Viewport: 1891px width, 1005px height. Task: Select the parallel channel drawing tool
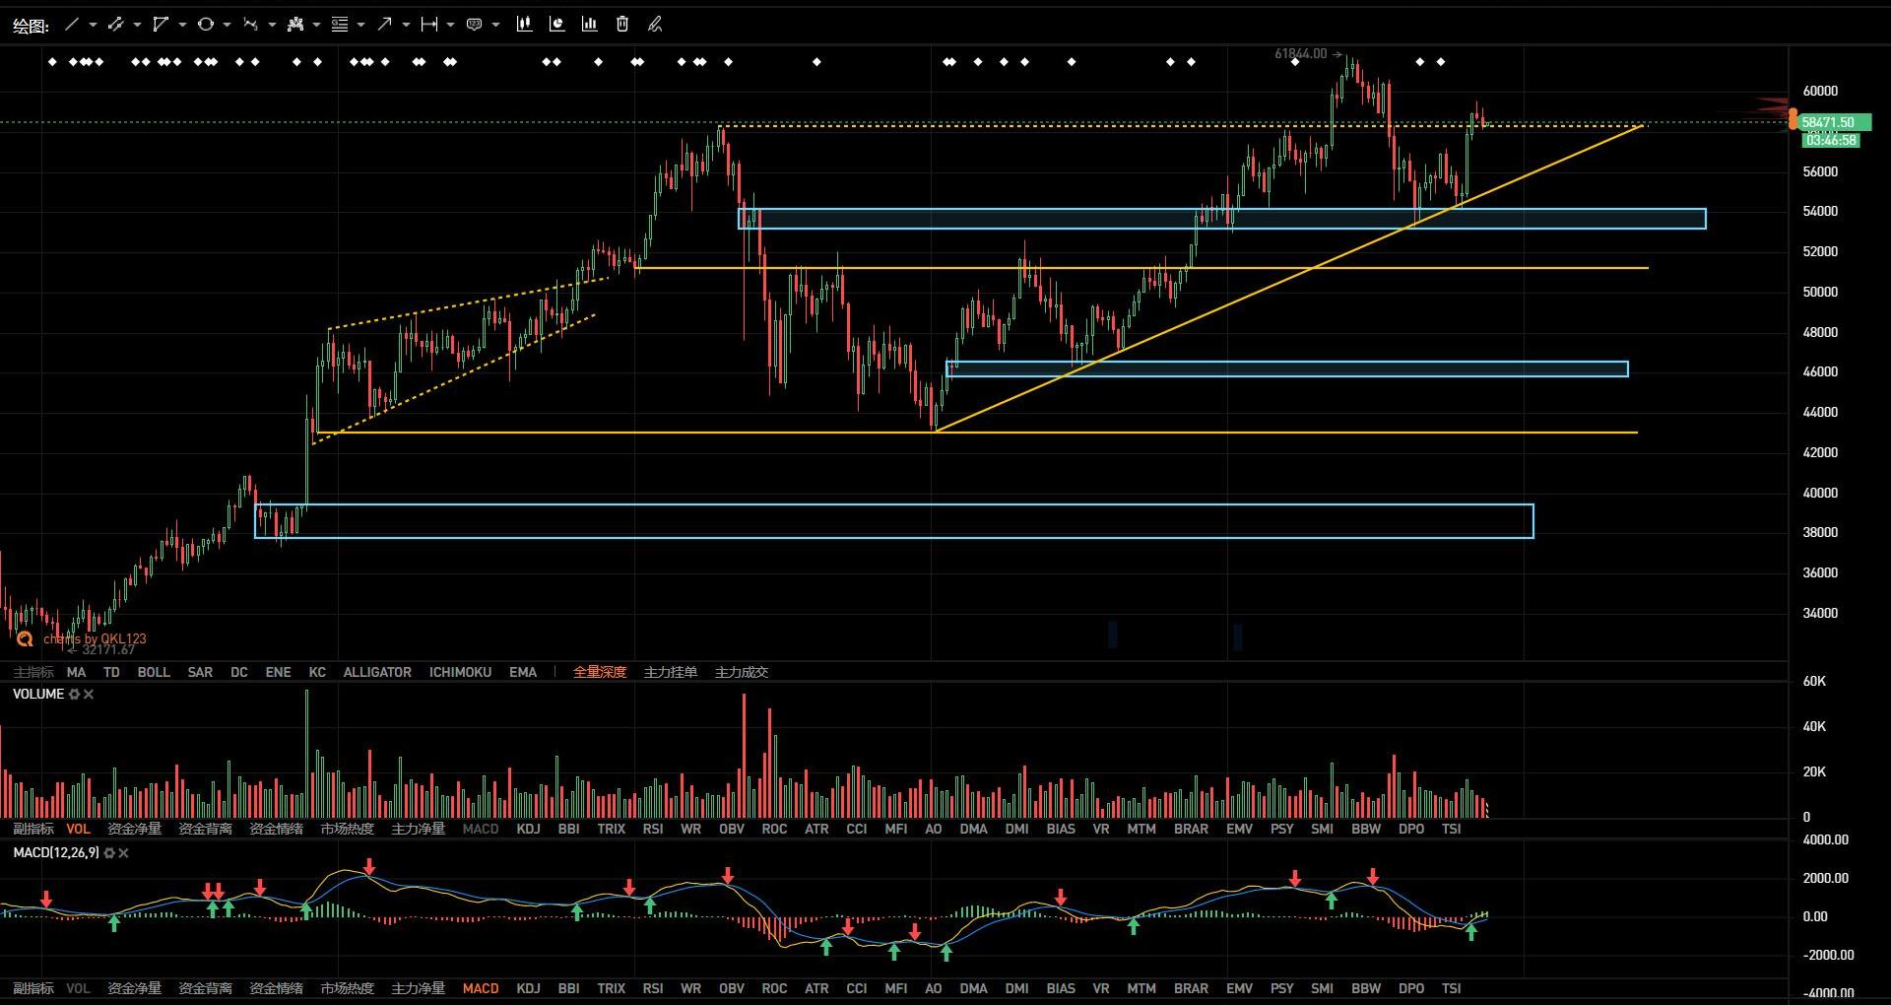click(116, 25)
